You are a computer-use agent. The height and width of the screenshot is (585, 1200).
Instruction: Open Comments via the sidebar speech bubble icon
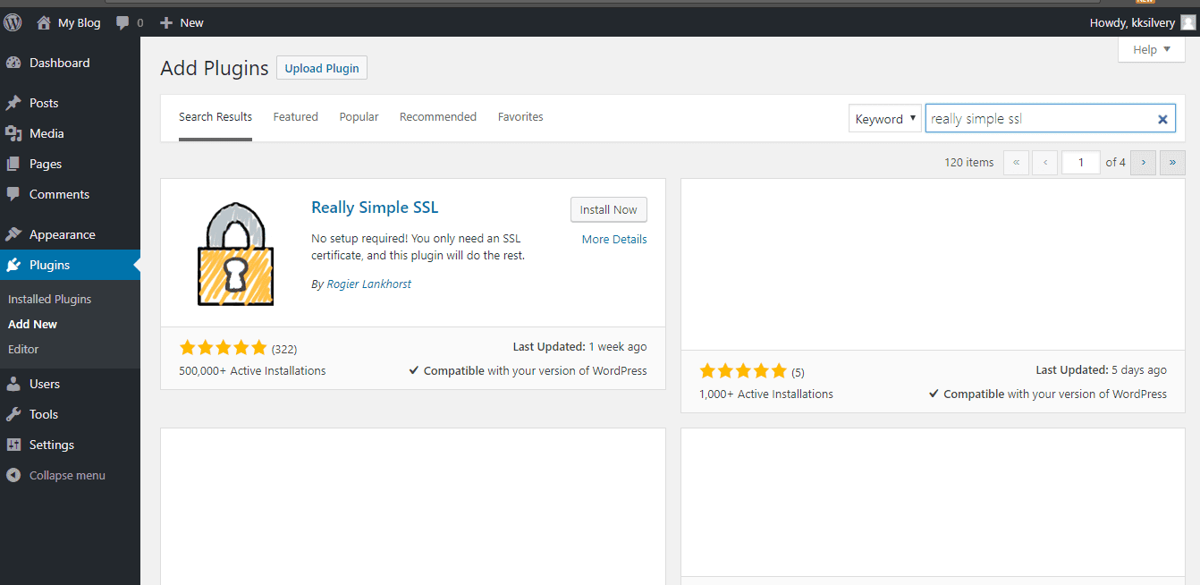click(14, 194)
